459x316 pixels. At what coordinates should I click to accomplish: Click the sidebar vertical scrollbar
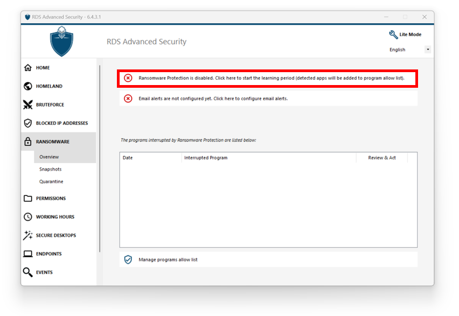100,158
